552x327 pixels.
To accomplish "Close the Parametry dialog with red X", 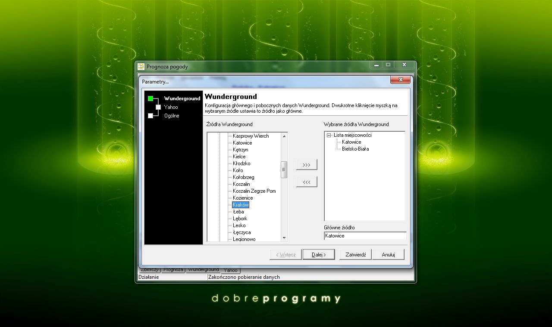I will (400, 80).
